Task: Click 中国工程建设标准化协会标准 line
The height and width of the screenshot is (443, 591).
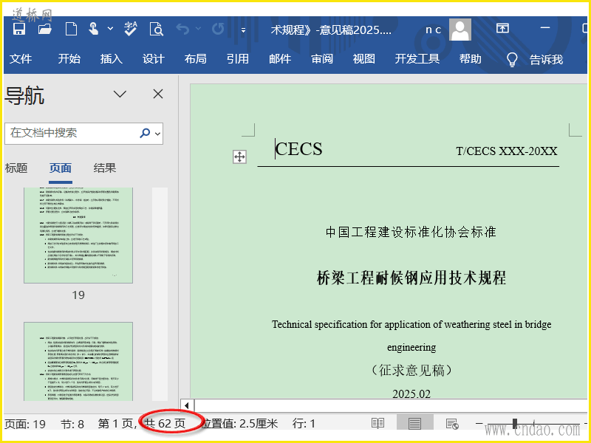Action: pyautogui.click(x=411, y=232)
